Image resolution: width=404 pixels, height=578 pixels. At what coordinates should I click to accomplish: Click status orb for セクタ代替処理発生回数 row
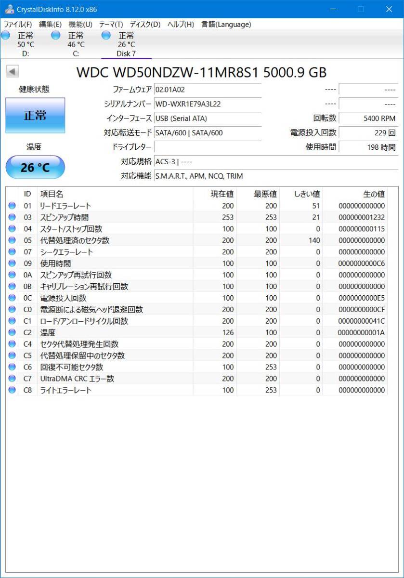tap(12, 344)
